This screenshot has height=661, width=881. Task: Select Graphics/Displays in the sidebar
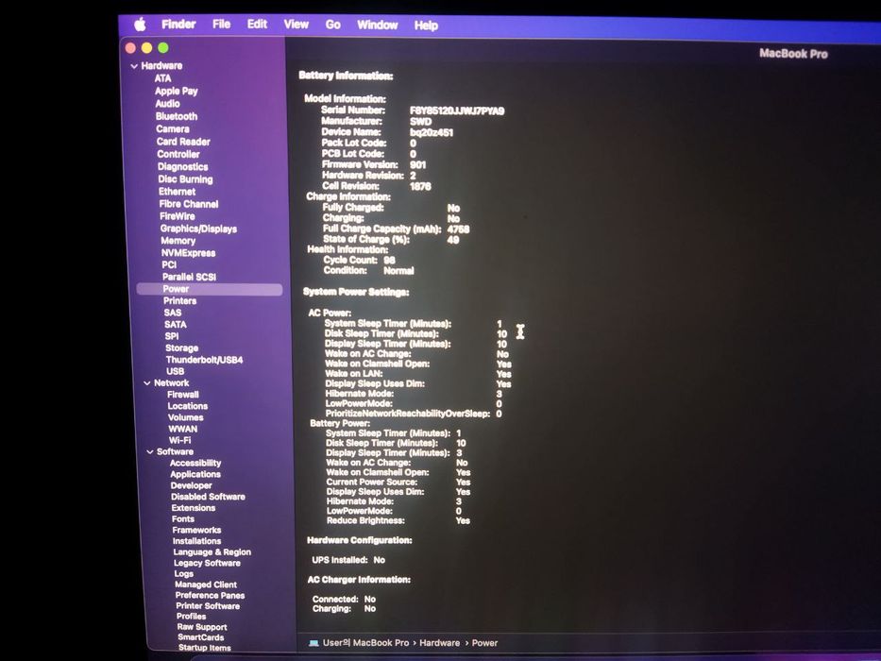pos(198,229)
